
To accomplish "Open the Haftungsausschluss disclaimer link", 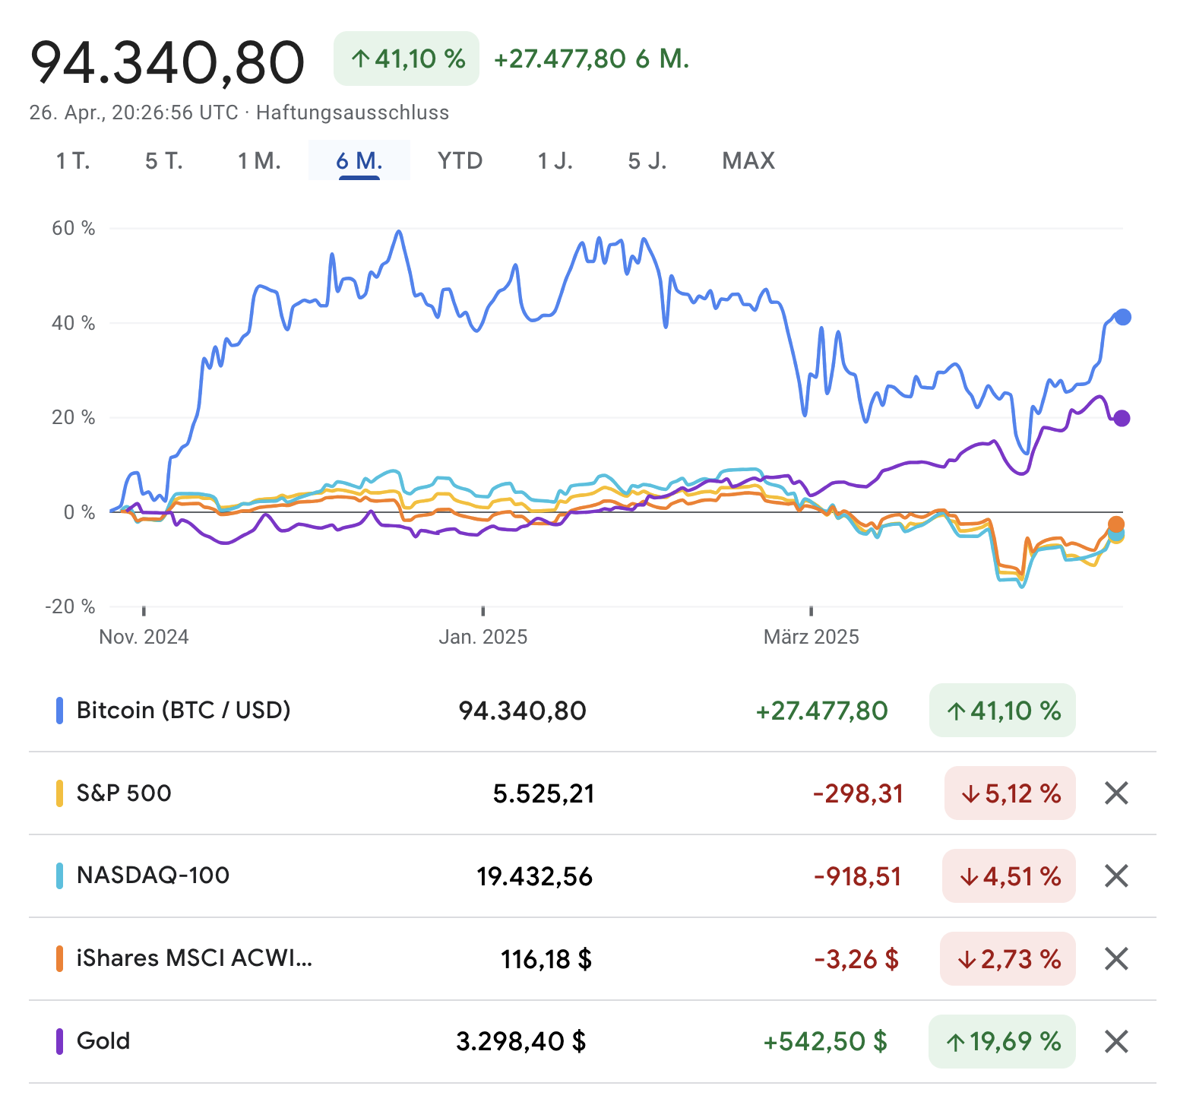I will pos(353,113).
